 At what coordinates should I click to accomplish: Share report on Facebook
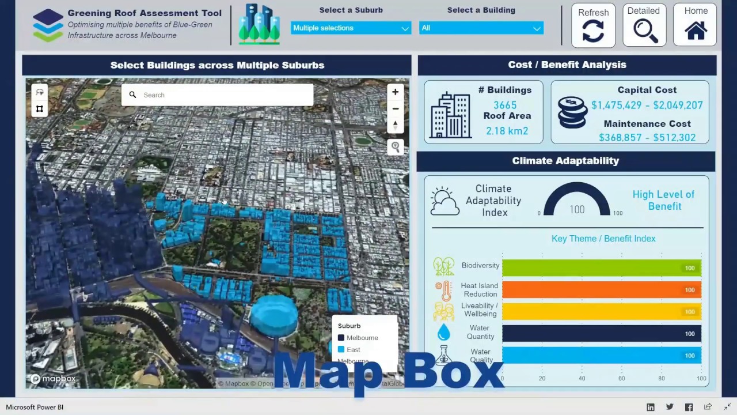coord(689,407)
